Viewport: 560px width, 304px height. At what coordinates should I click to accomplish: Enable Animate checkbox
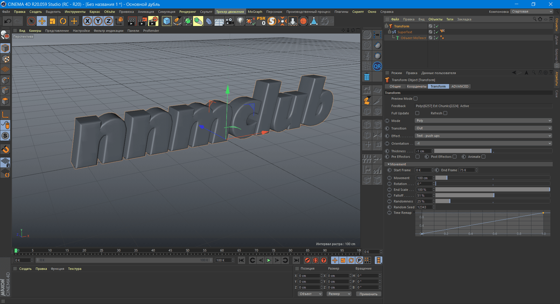[x=484, y=157]
